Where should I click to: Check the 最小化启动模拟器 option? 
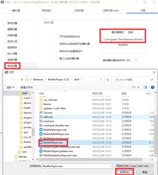(57, 59)
